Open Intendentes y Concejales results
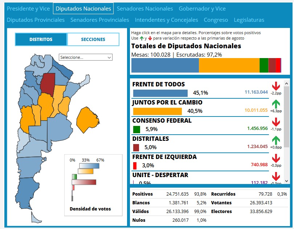294x229 pixels. [x=166, y=20]
